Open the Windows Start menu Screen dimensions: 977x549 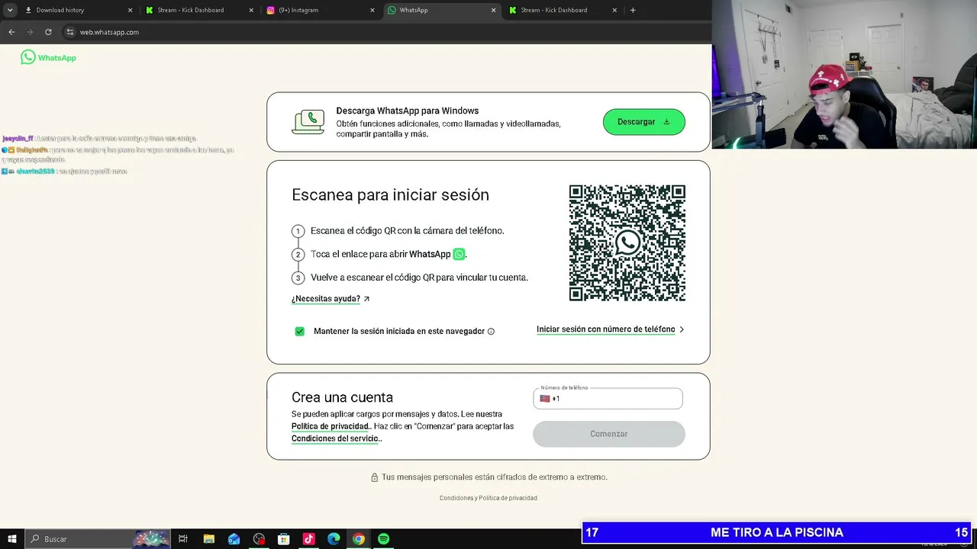tap(12, 539)
